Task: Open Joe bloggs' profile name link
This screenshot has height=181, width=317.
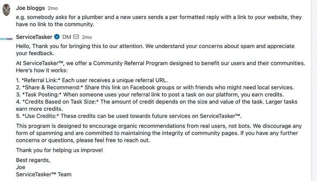Action: [30, 8]
